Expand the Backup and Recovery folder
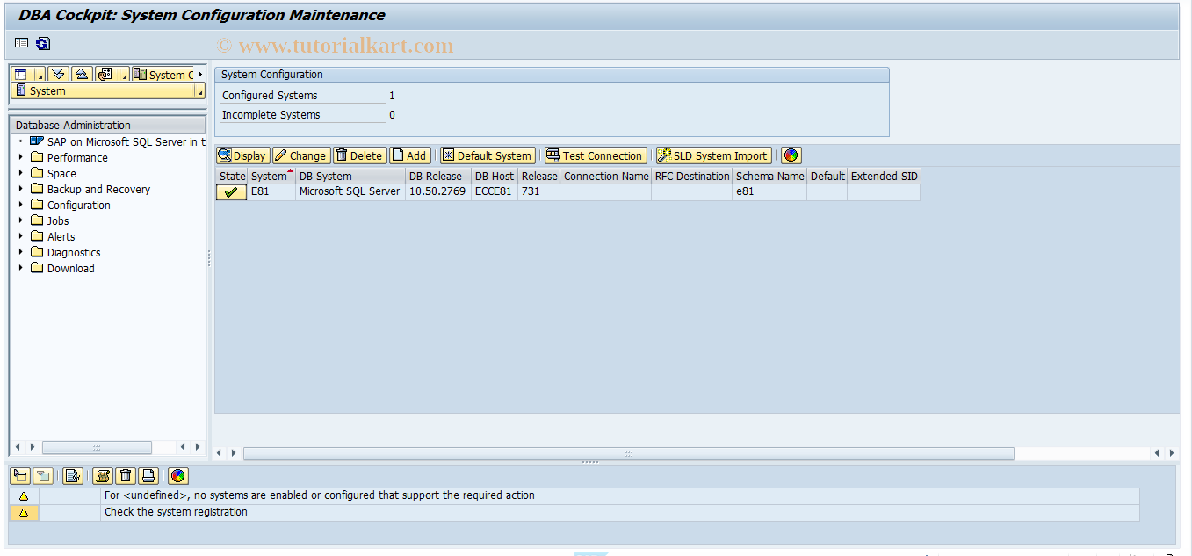 pyautogui.click(x=21, y=189)
